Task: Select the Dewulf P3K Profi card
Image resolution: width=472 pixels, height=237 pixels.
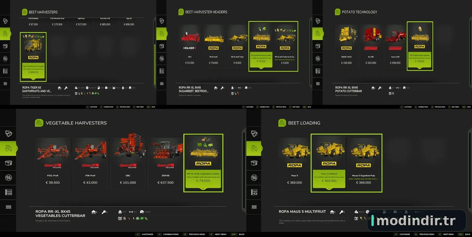Action: [x=90, y=163]
